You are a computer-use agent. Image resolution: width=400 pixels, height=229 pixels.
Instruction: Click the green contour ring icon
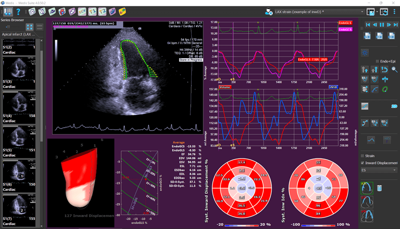click(x=385, y=89)
